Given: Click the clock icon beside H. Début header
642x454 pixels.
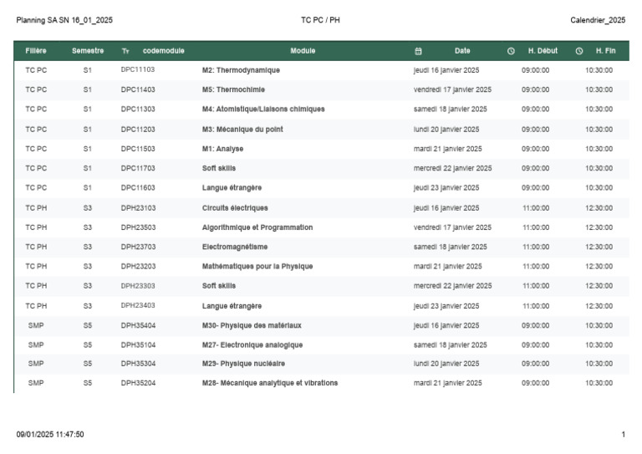Looking at the screenshot, I should click(511, 51).
